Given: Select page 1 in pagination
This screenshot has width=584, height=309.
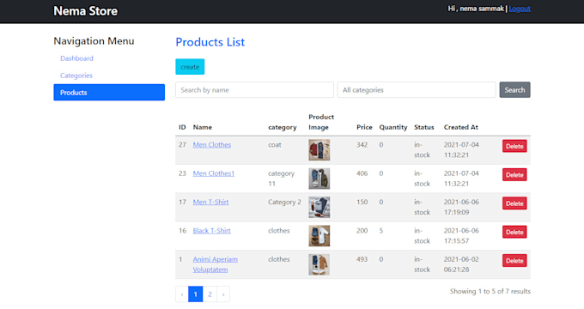Looking at the screenshot, I should tap(196, 294).
